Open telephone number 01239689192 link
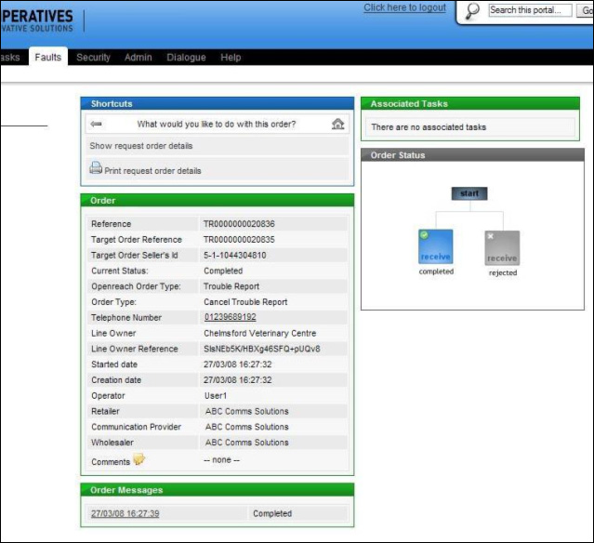This screenshot has width=594, height=543. [230, 317]
